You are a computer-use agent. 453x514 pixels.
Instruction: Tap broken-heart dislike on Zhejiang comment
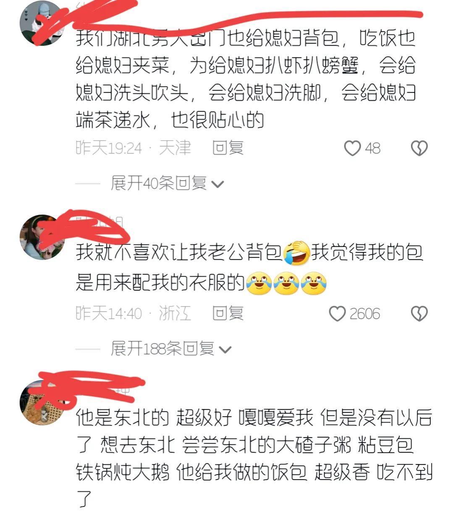pos(419,314)
